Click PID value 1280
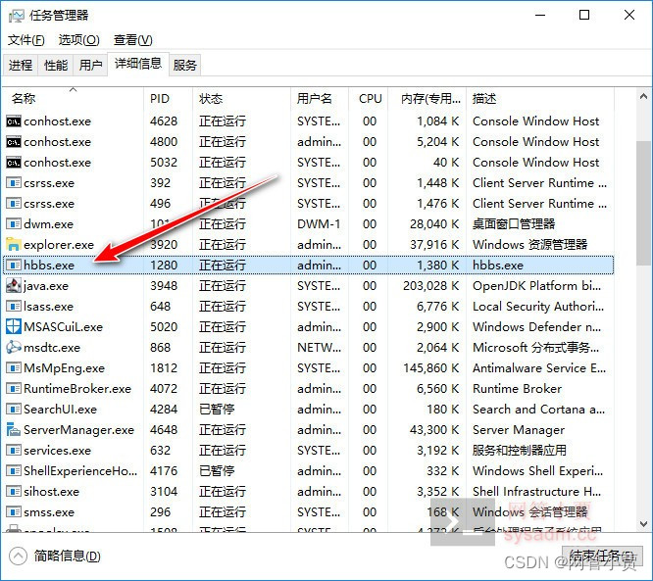 [164, 266]
